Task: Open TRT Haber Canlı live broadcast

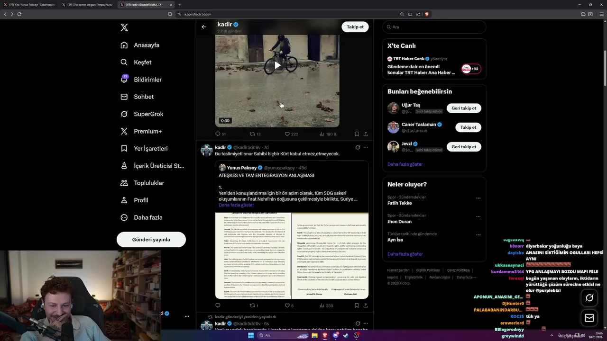Action: [x=434, y=66]
